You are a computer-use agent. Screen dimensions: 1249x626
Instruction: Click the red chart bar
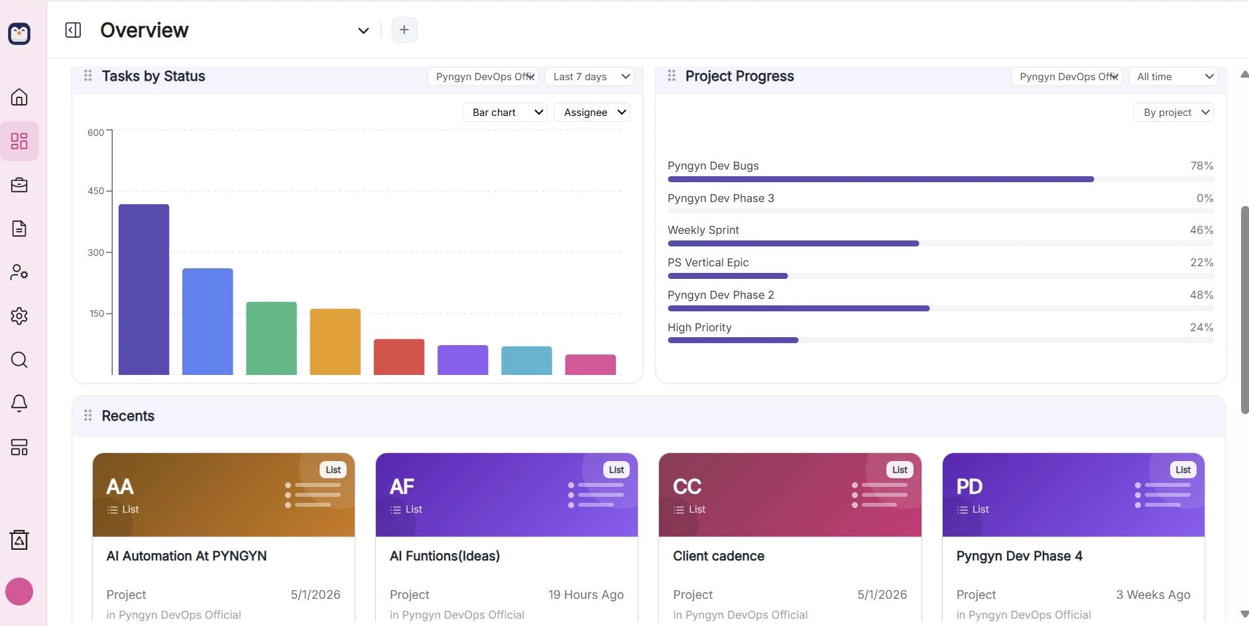point(399,357)
